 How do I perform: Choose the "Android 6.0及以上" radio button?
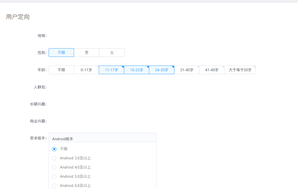[54, 185]
